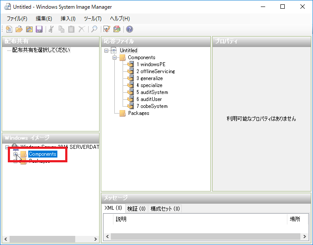Image resolution: width=313 pixels, height=245 pixels.
Task: Expand Components in the Windows image pane
Action: pyautogui.click(x=15, y=154)
